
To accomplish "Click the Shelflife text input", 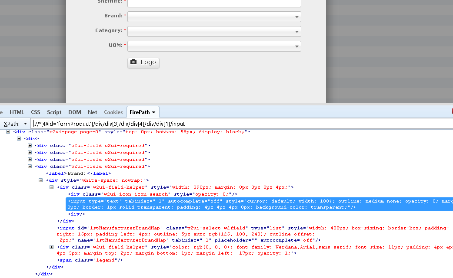I will [x=214, y=3].
